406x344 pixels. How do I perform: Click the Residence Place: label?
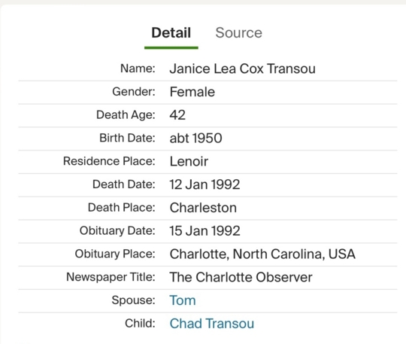click(x=109, y=161)
